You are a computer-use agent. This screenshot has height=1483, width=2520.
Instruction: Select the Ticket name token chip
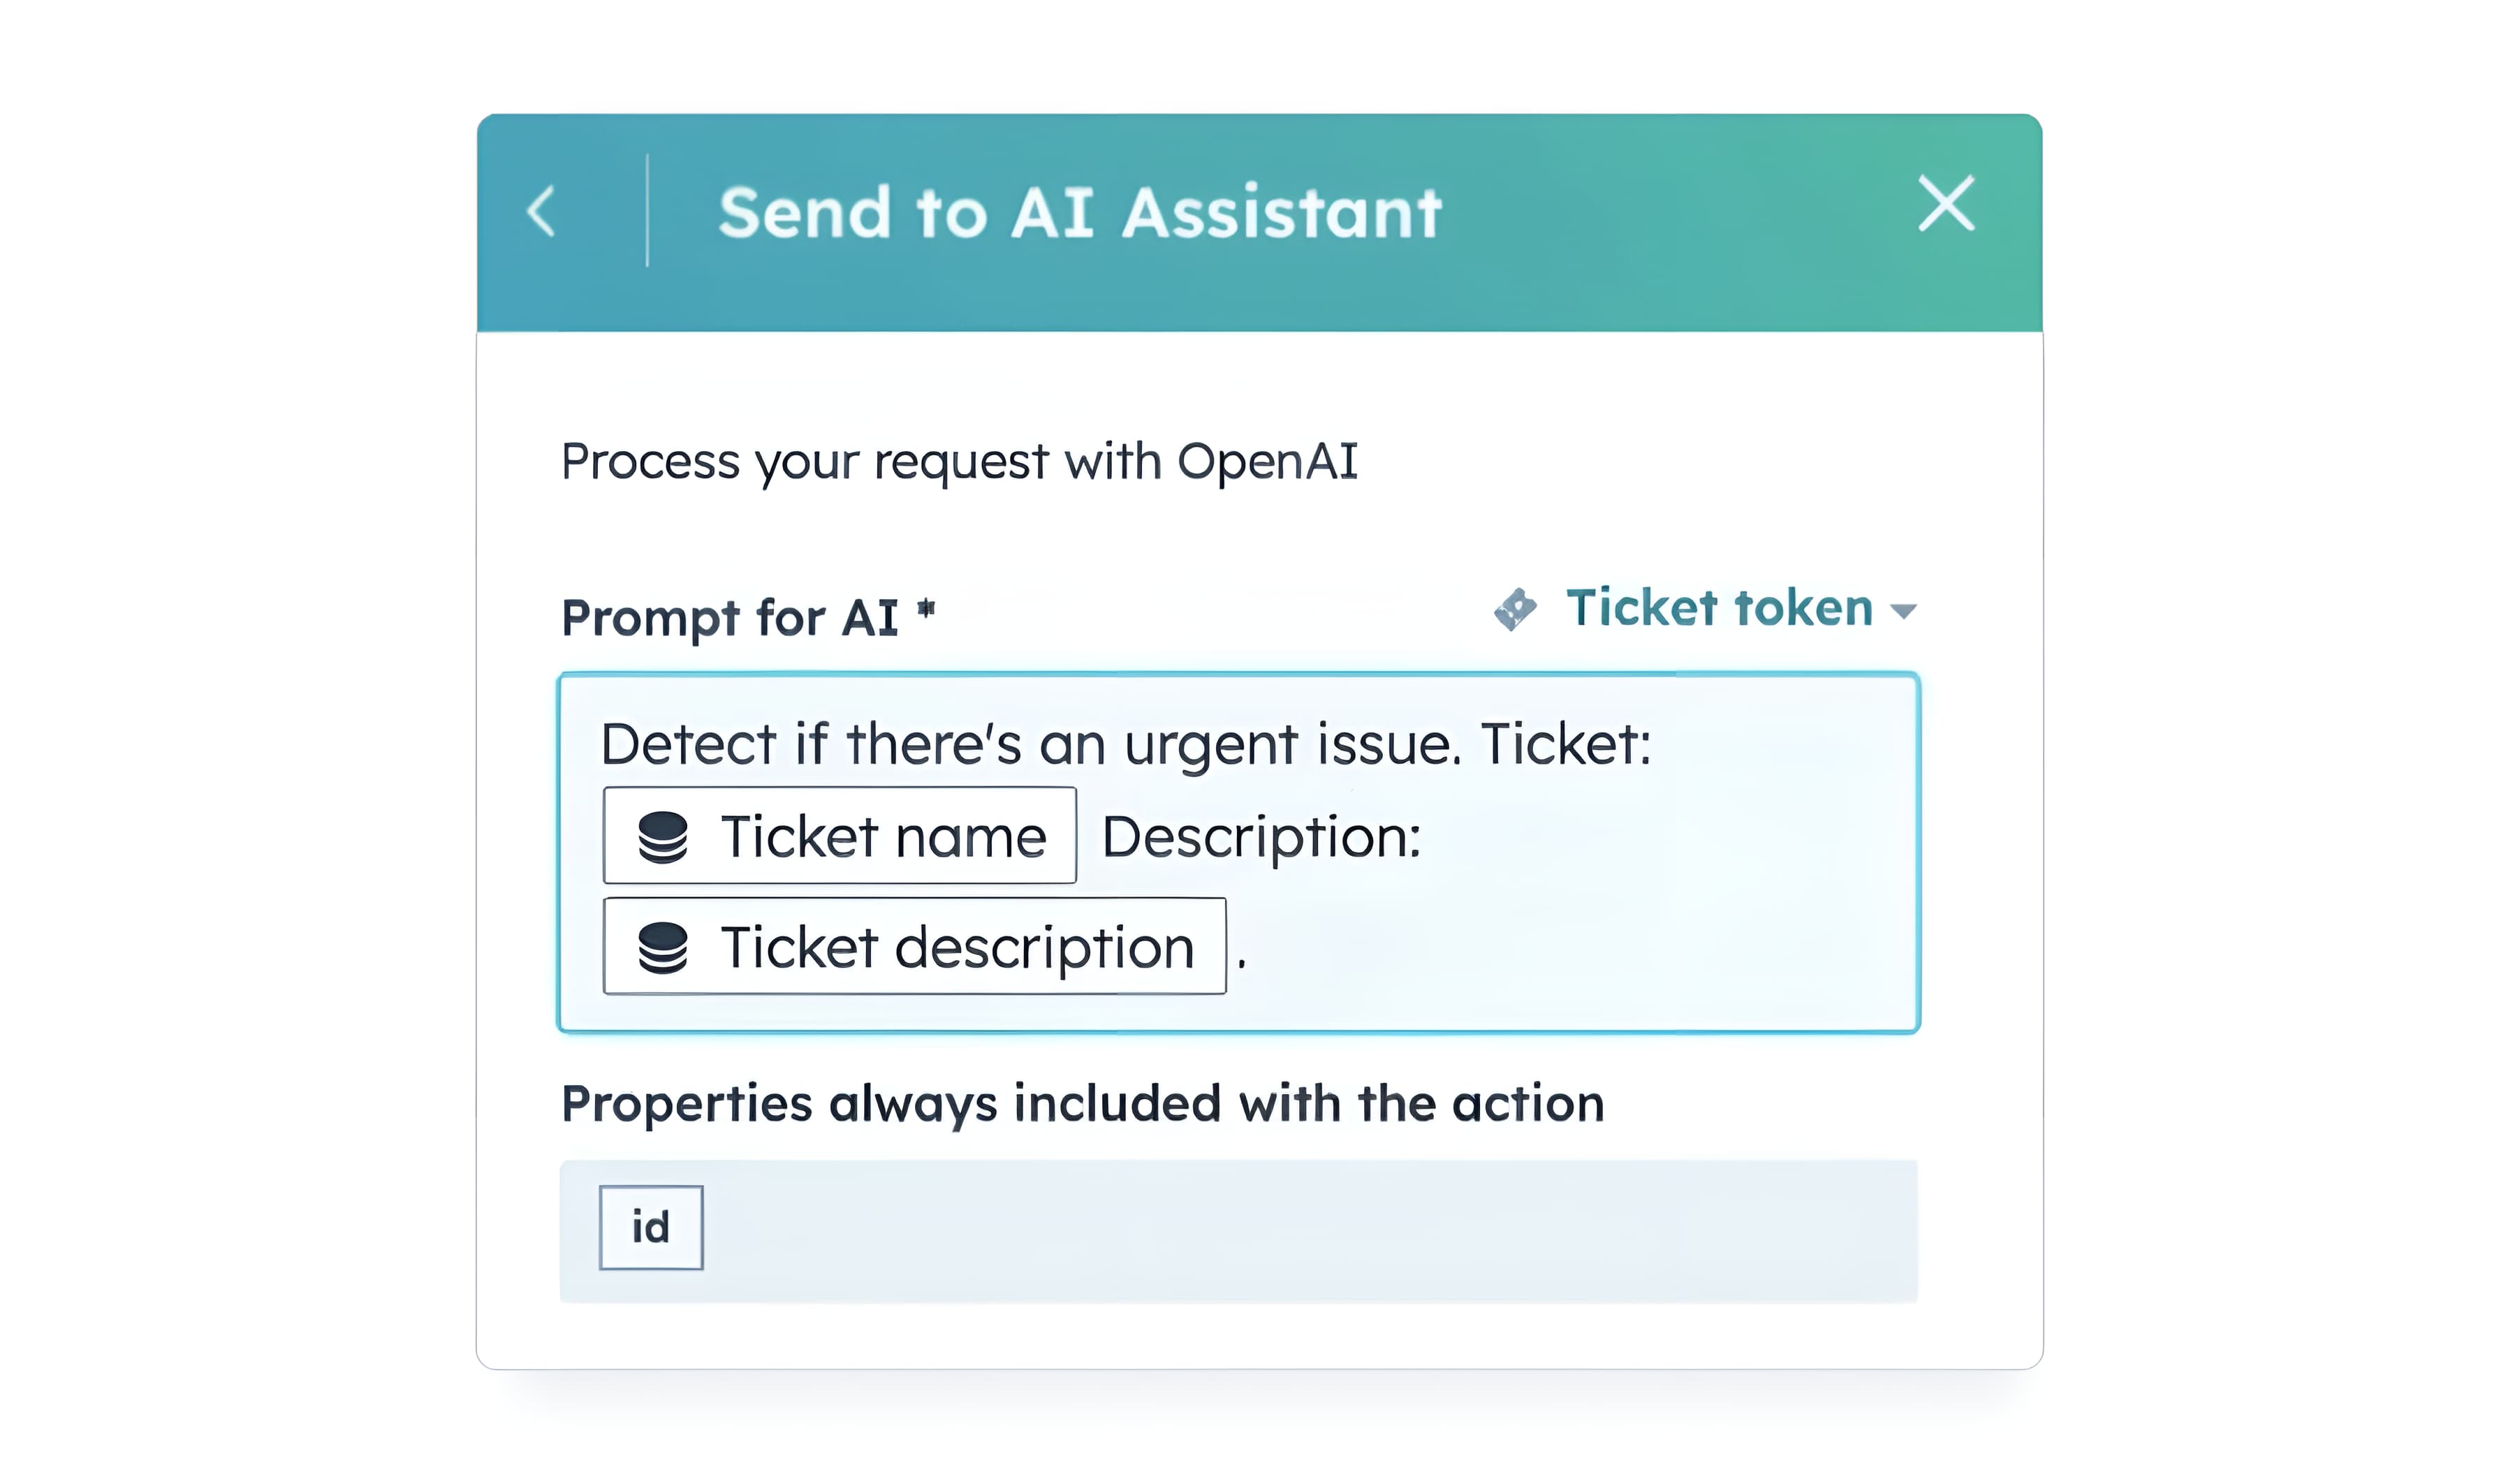pyautogui.click(x=840, y=837)
